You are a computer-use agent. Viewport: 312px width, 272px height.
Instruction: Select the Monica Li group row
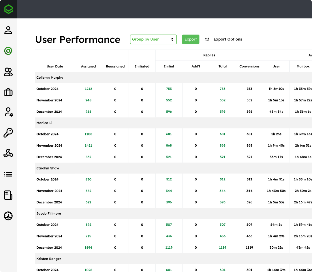pos(174,123)
